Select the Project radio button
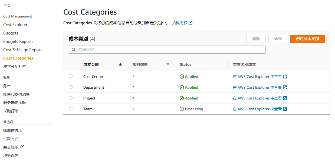Screen dimensions: 335x162 tap(71, 98)
